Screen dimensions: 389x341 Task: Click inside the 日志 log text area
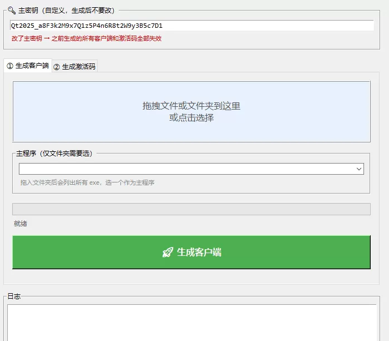[x=192, y=323]
